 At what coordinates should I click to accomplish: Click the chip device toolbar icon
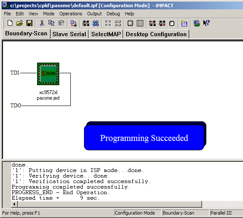pos(130,23)
